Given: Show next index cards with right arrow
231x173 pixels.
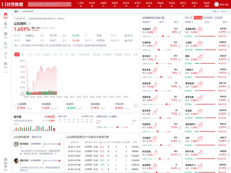Looking at the screenshot, I should tap(135, 106).
